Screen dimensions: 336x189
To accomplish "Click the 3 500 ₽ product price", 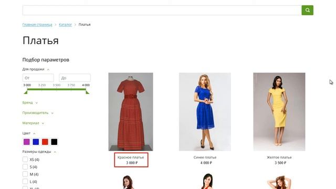I will (x=280, y=163).
